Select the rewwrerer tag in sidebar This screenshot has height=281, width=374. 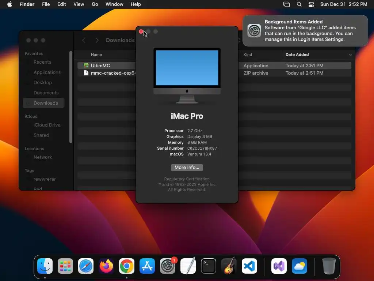pyautogui.click(x=45, y=179)
